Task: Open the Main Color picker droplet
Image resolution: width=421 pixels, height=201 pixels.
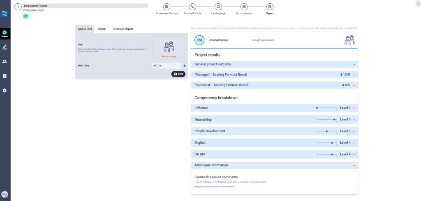Action: pos(185,65)
